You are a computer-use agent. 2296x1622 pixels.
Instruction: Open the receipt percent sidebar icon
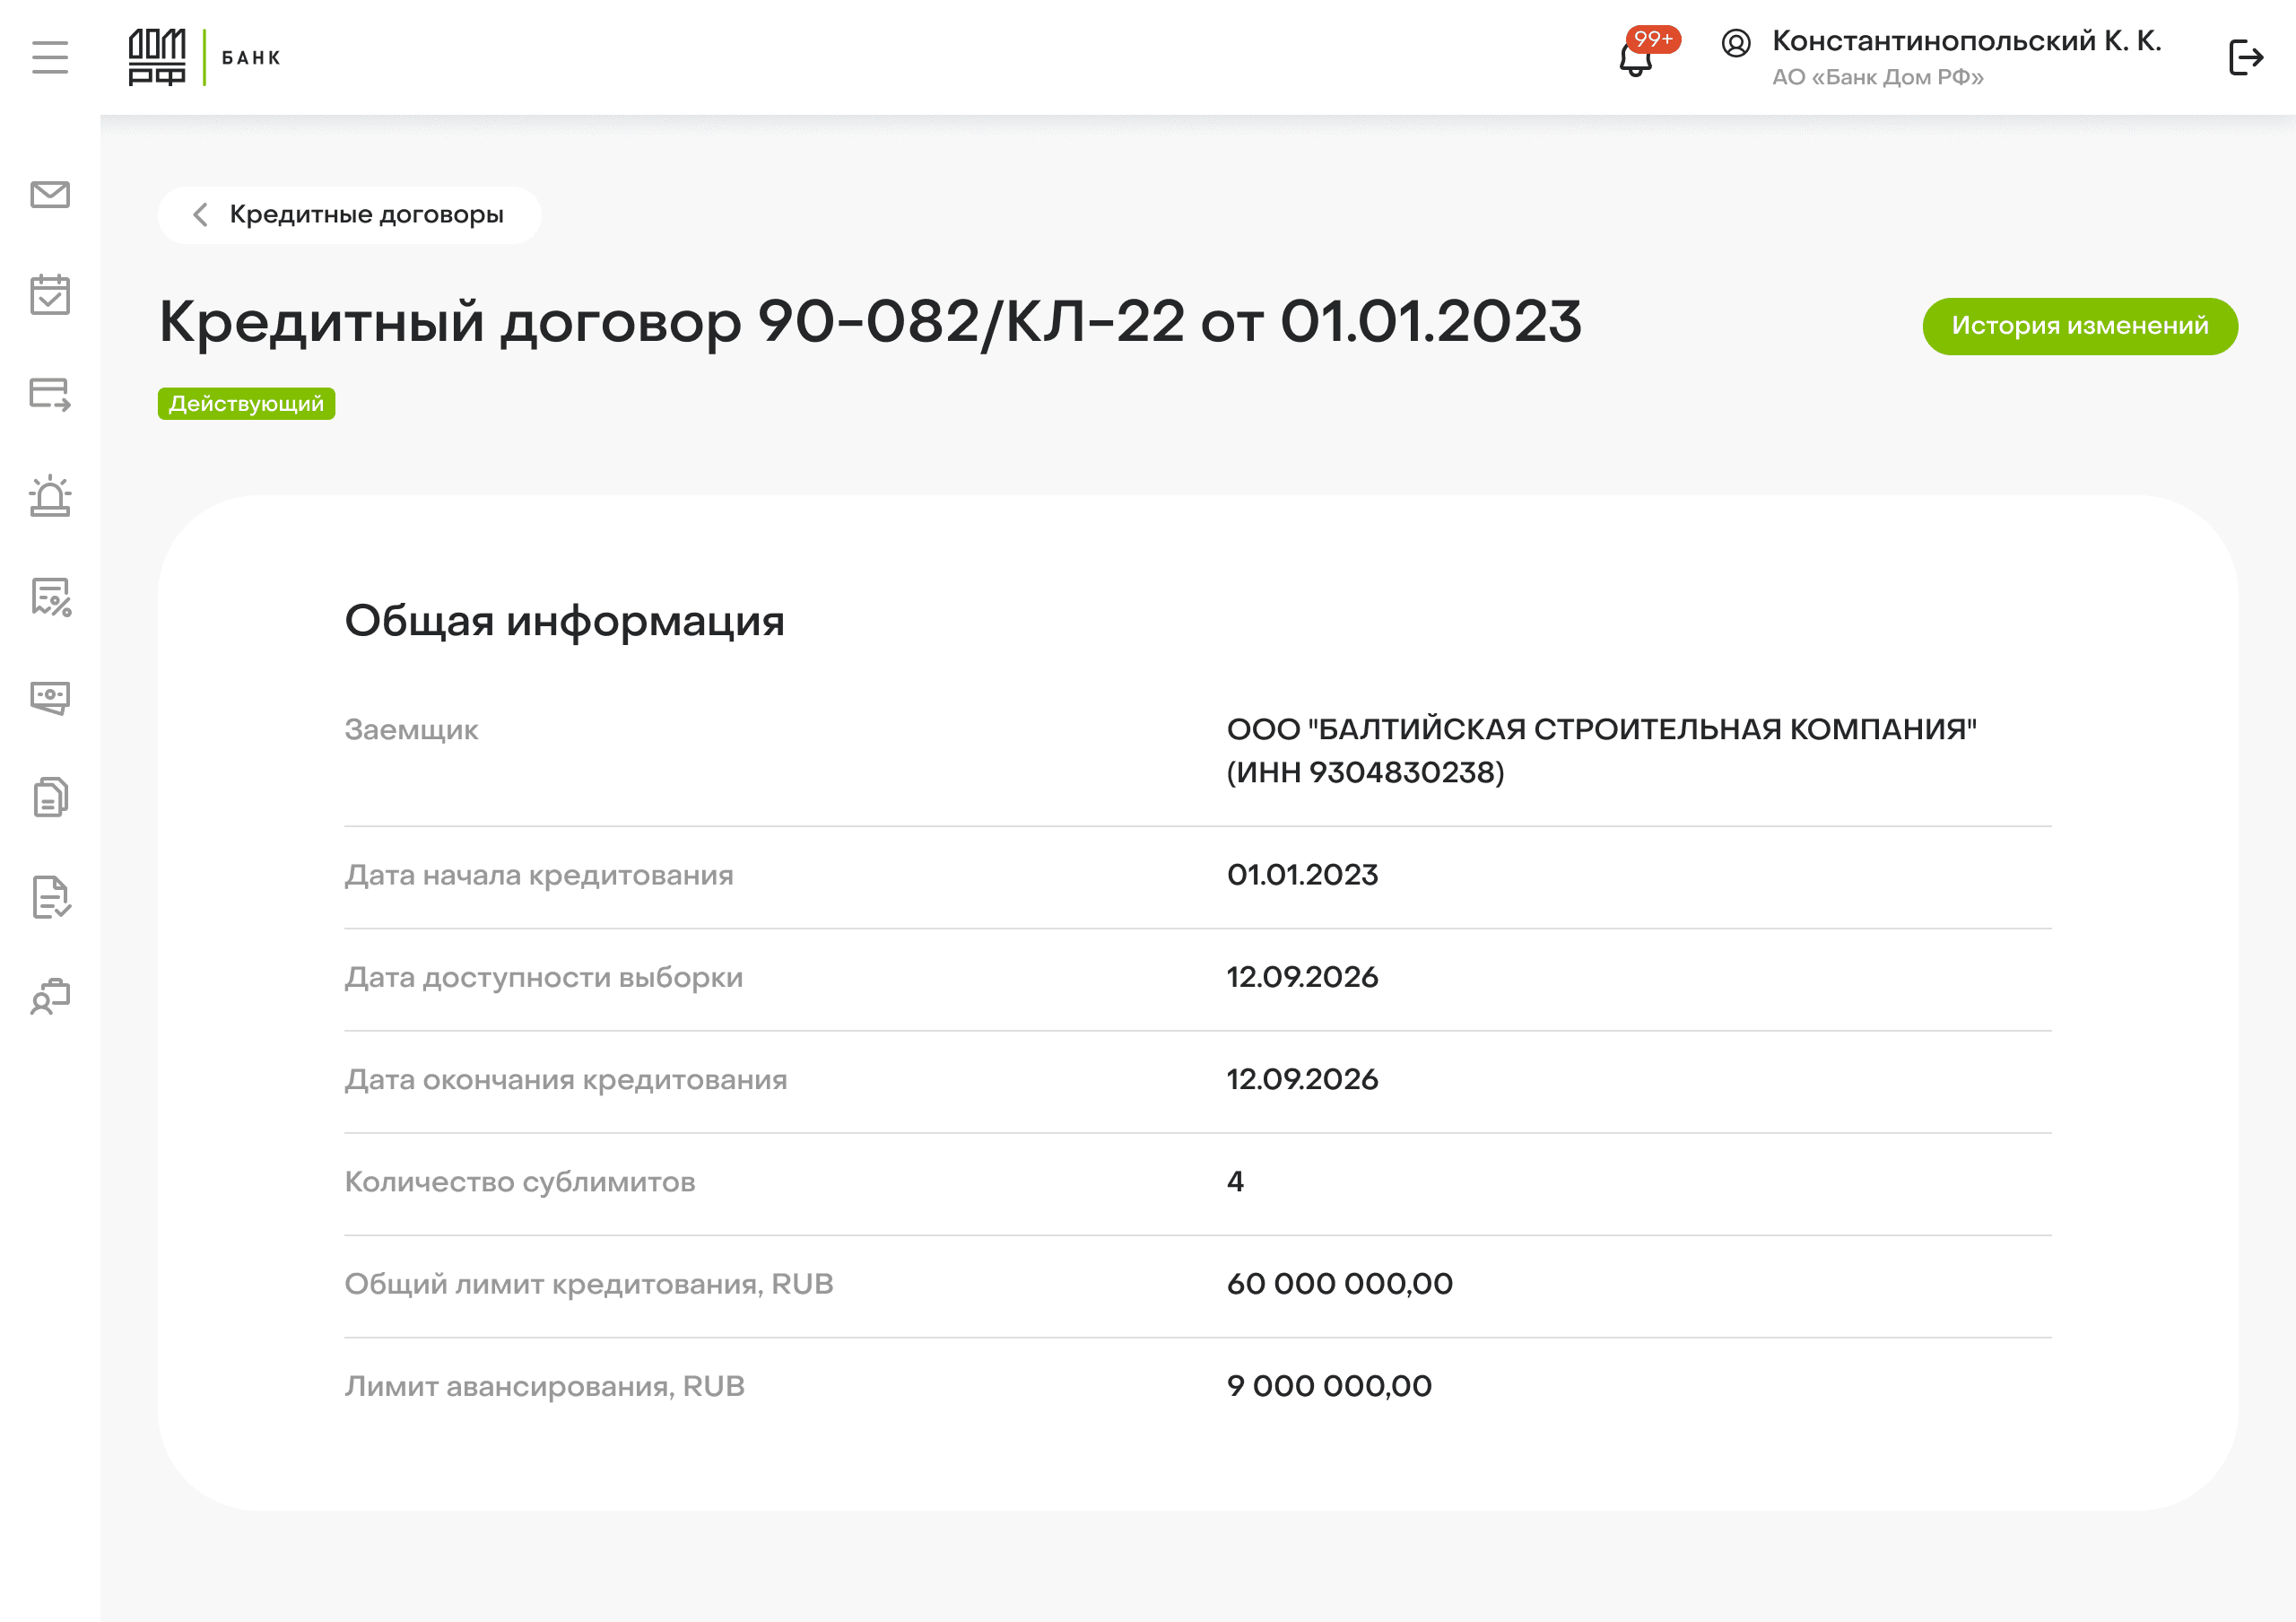(50, 597)
